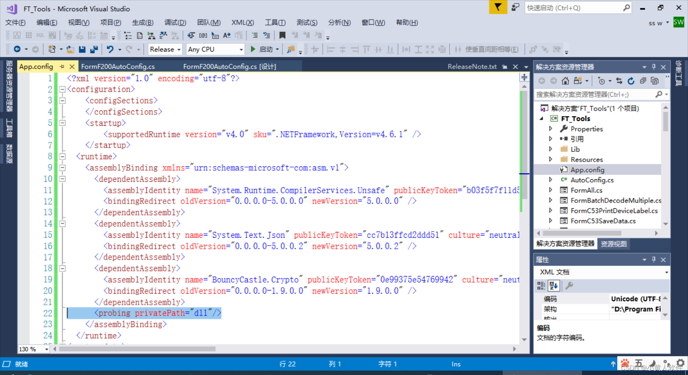The image size is (688, 375).
Task: Click the ss w account dropdown
Action: (x=659, y=23)
